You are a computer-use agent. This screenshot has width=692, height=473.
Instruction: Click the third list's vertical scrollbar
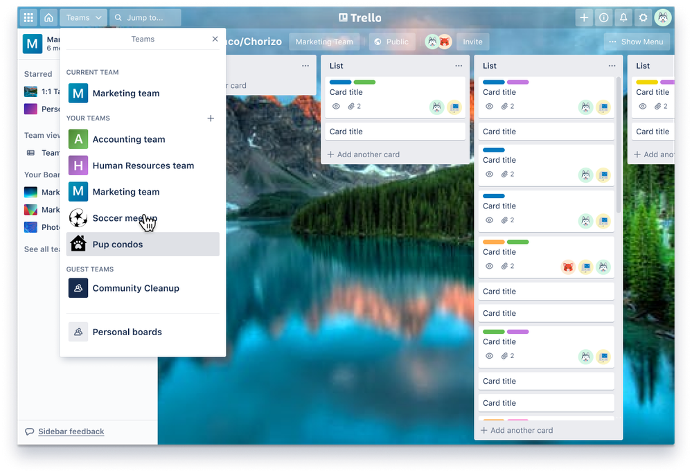pos(619,145)
